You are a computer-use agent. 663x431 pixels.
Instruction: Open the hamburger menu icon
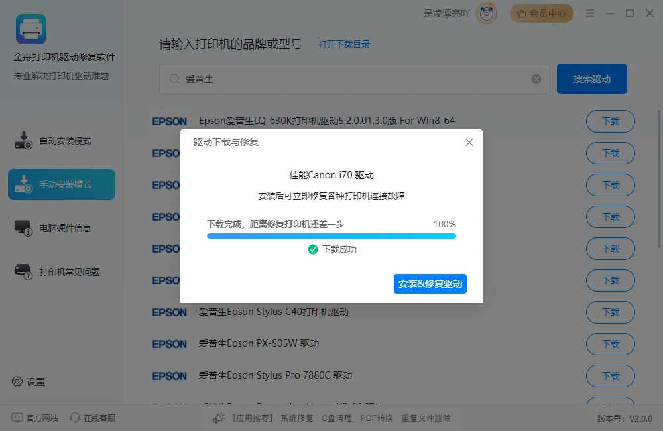pos(590,13)
